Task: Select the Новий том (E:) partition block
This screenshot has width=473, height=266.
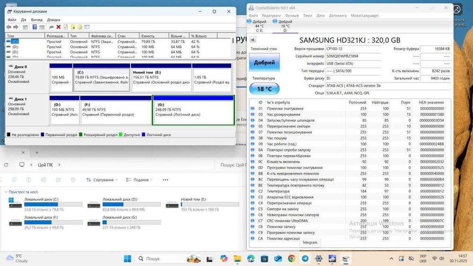Action: [161, 77]
